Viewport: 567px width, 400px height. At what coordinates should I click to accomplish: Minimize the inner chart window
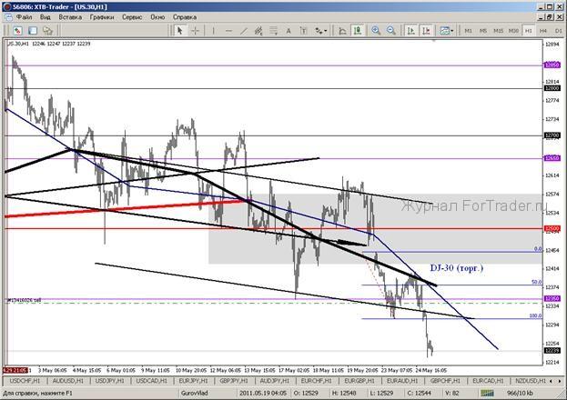(542, 17)
